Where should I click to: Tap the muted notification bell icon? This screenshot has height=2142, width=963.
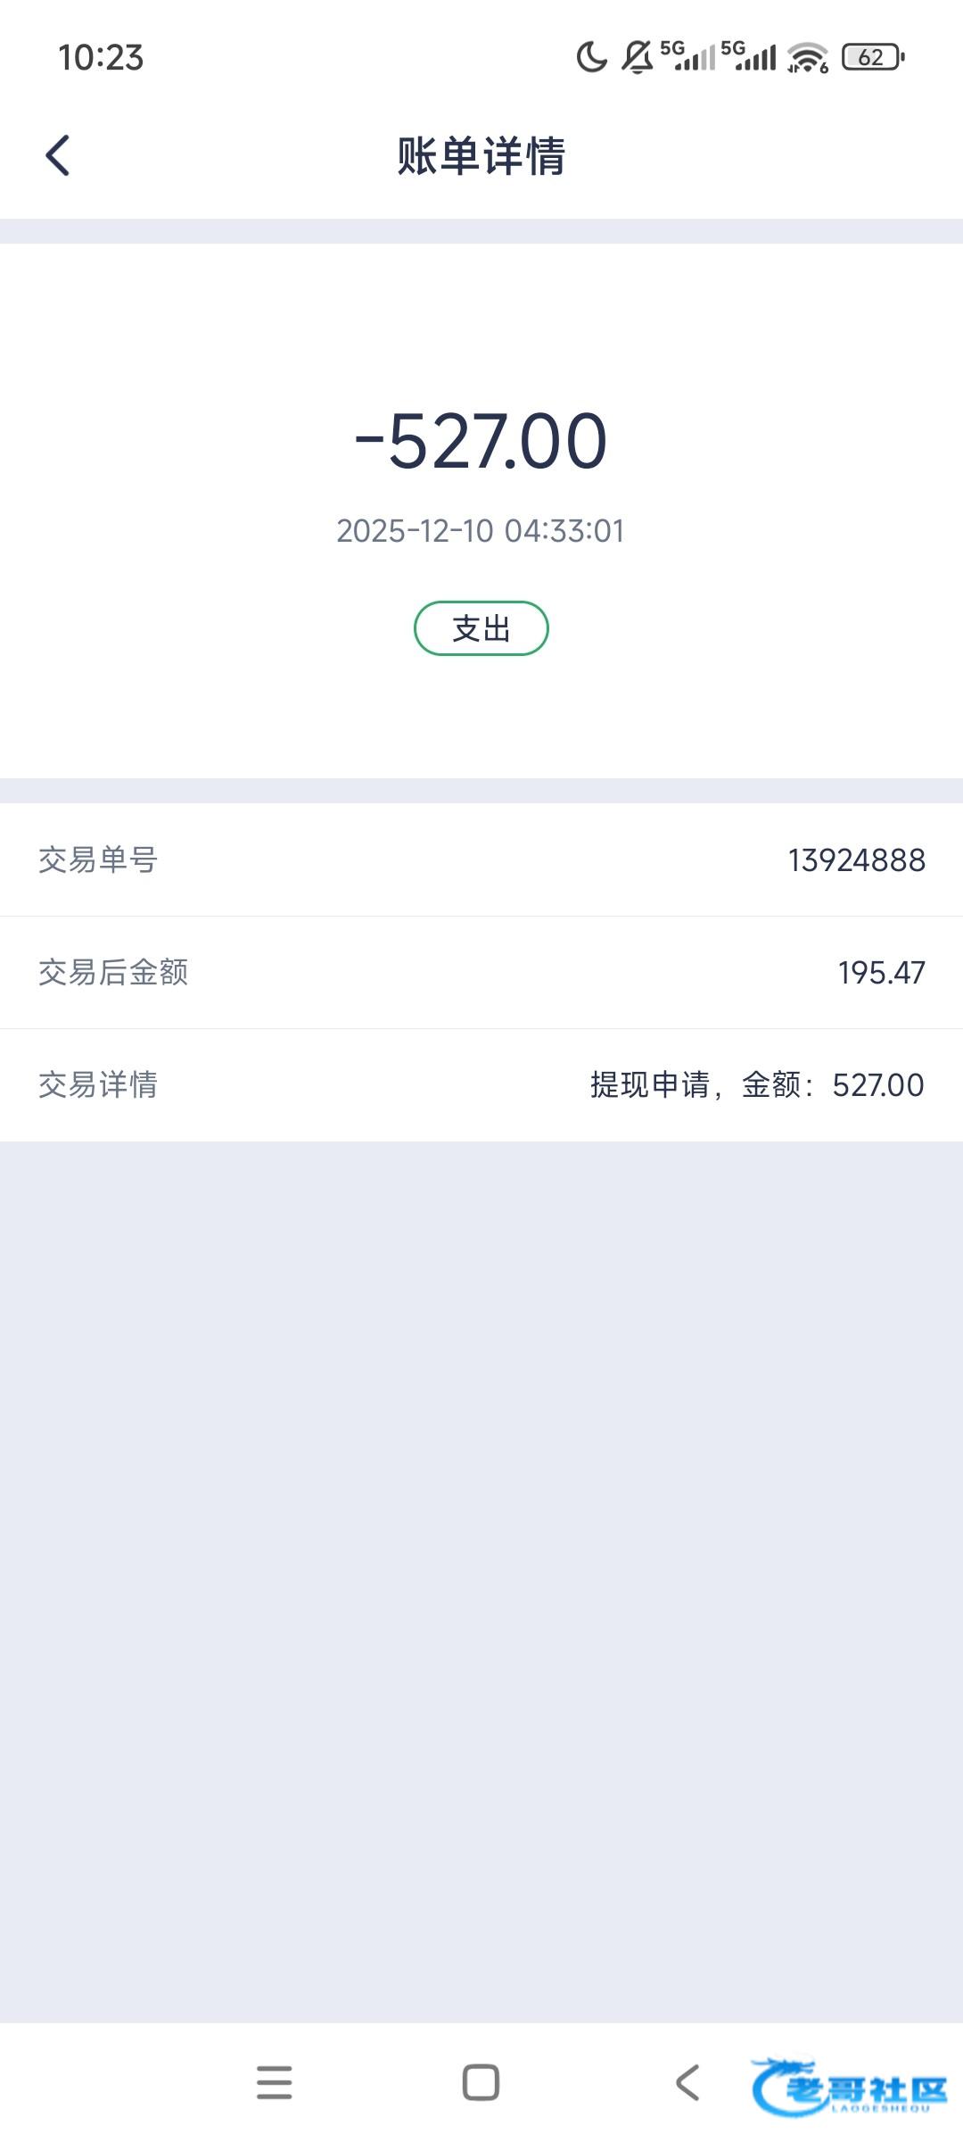click(637, 58)
